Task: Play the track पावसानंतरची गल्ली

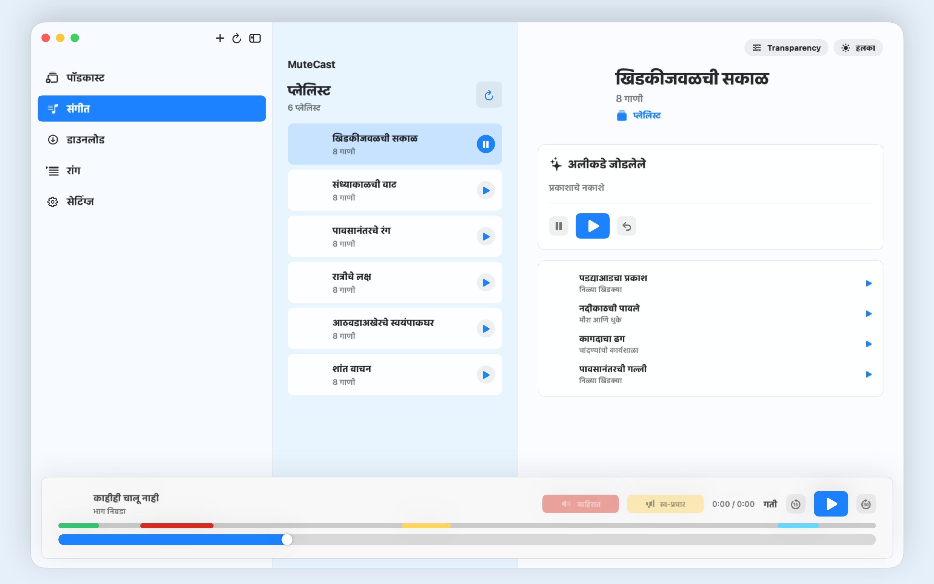Action: (868, 374)
